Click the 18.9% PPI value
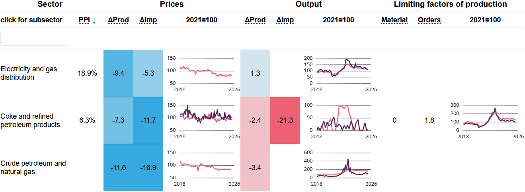Image resolution: width=525 pixels, height=192 pixels. click(88, 73)
